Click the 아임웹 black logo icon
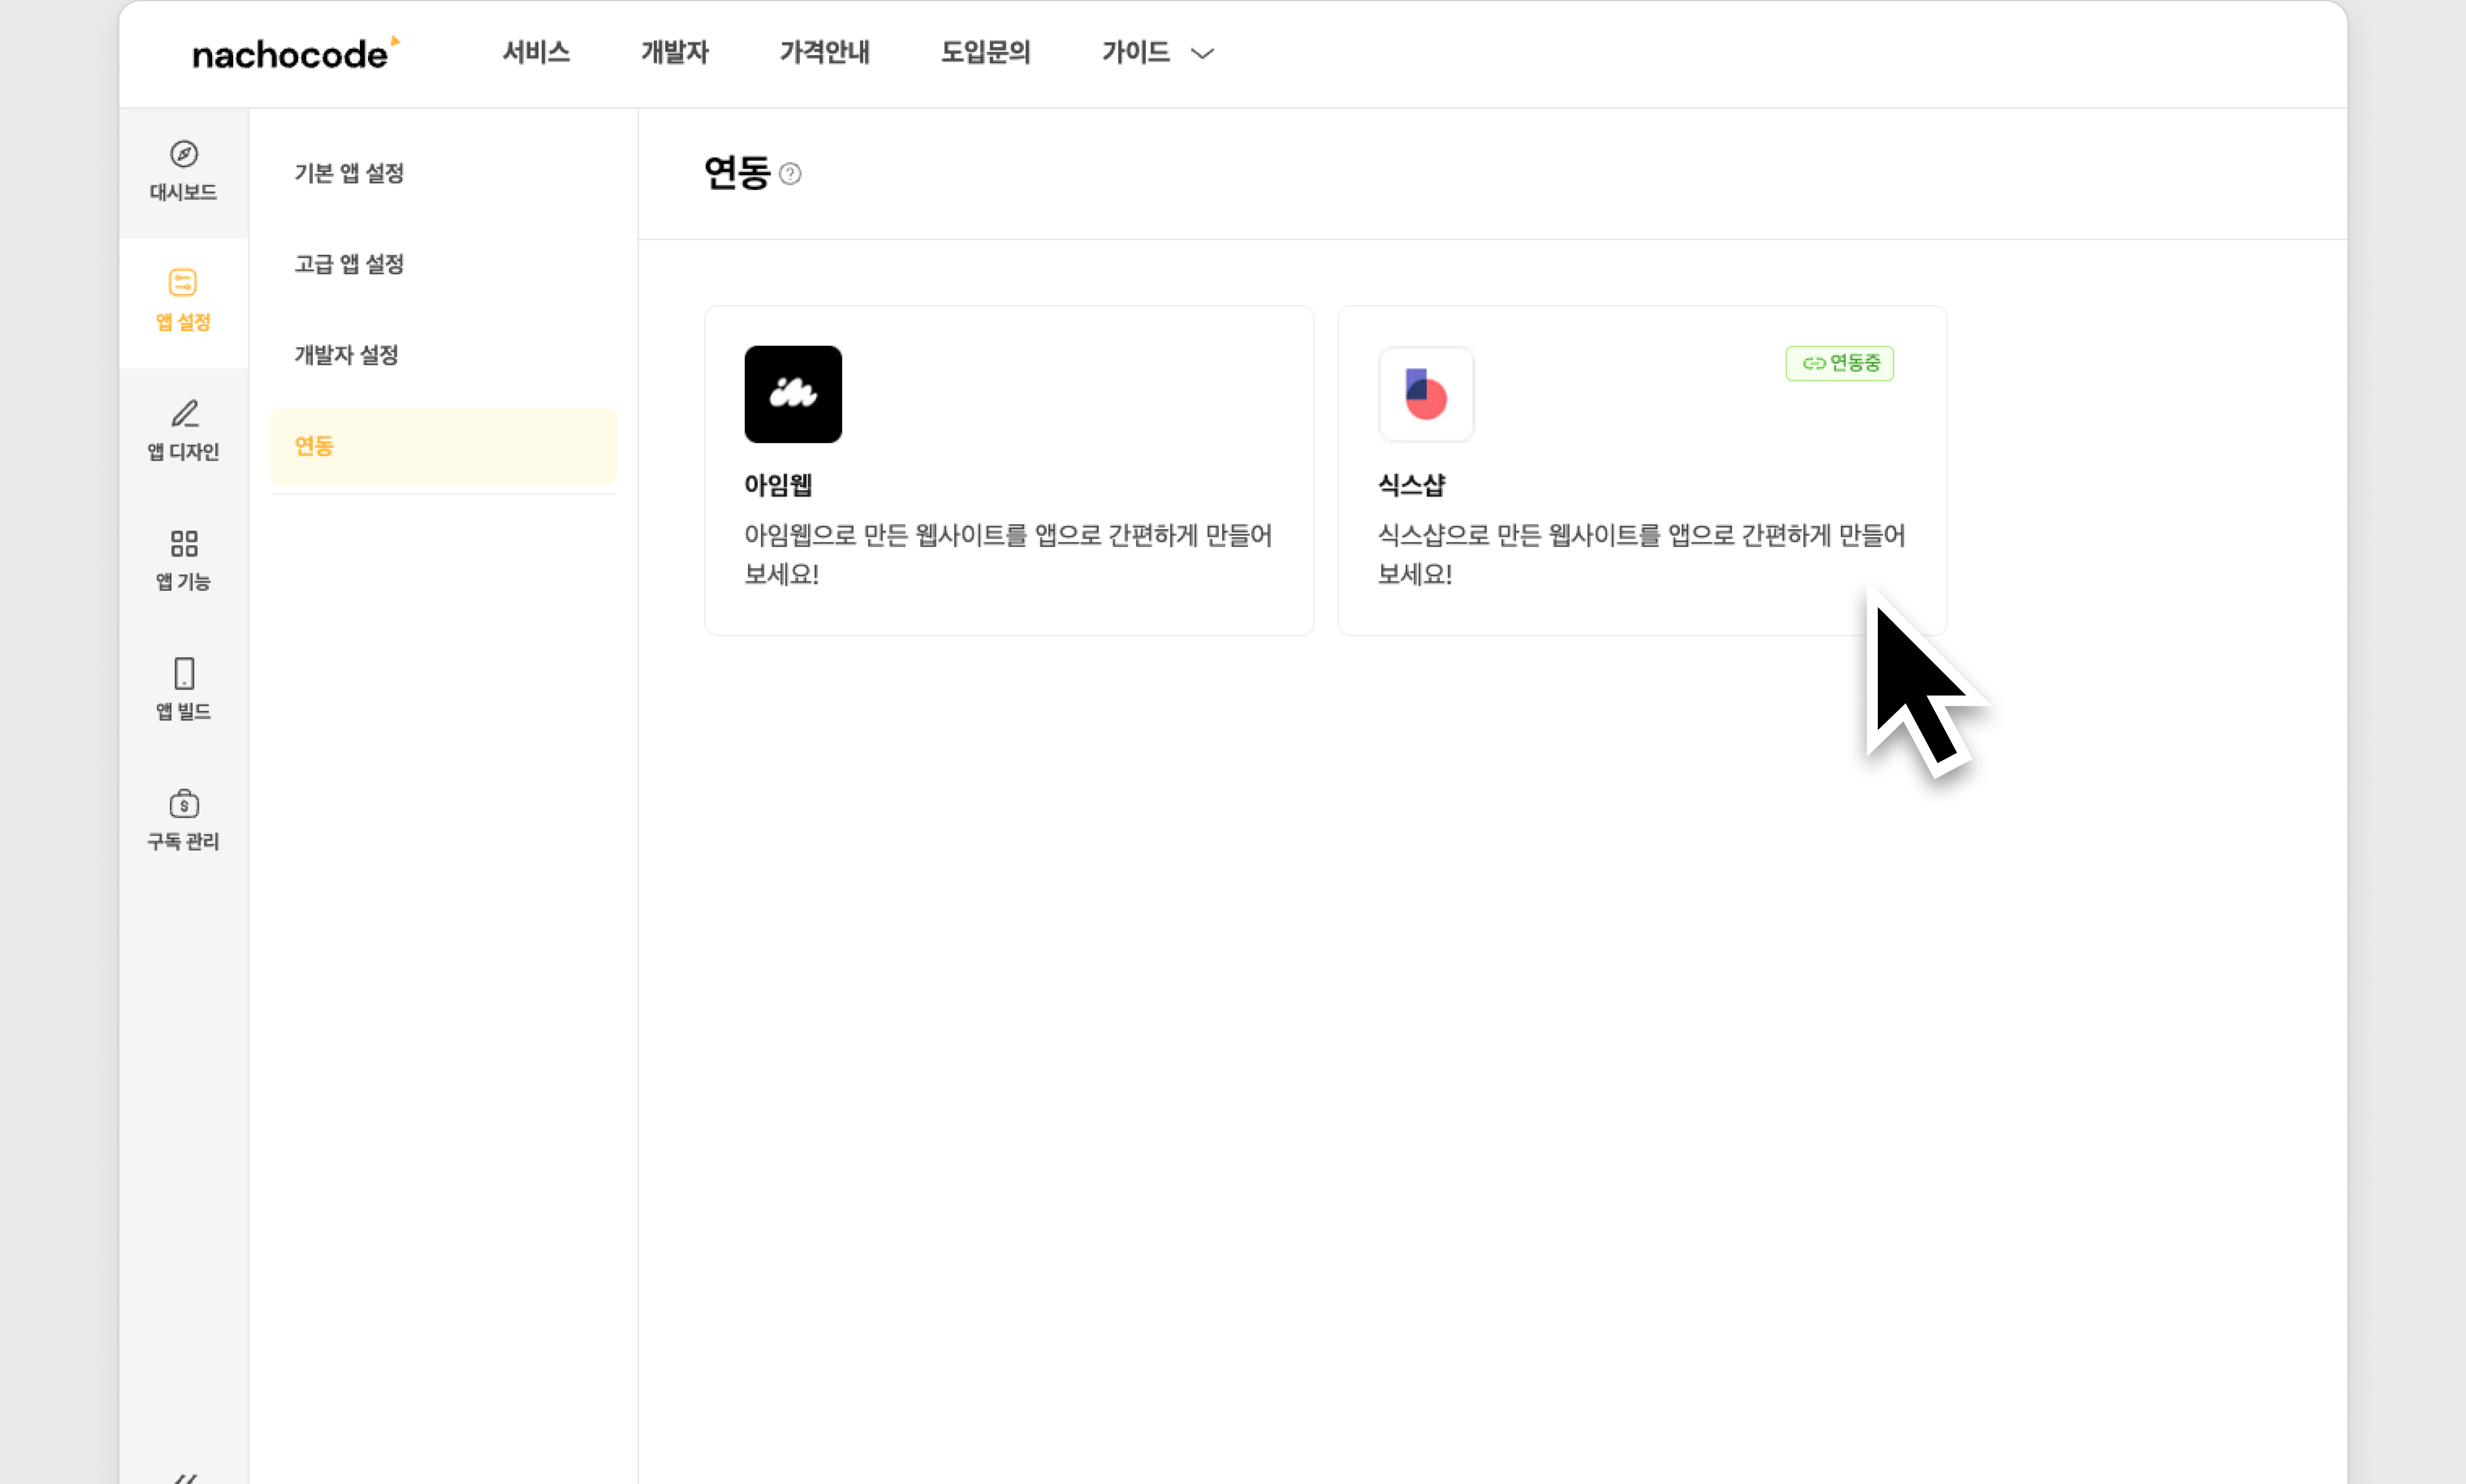 pyautogui.click(x=793, y=394)
